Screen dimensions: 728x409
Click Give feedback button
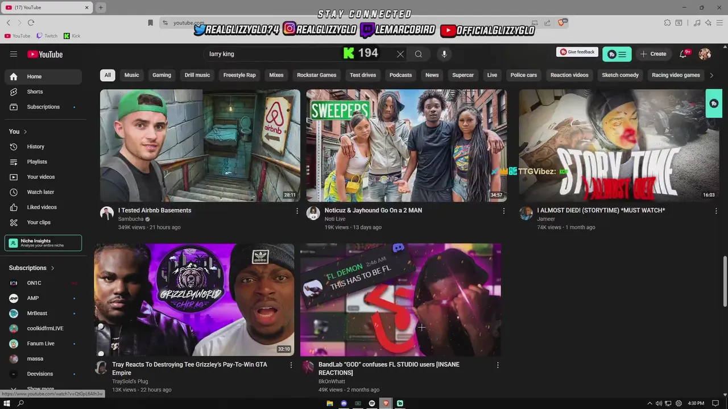(x=577, y=52)
